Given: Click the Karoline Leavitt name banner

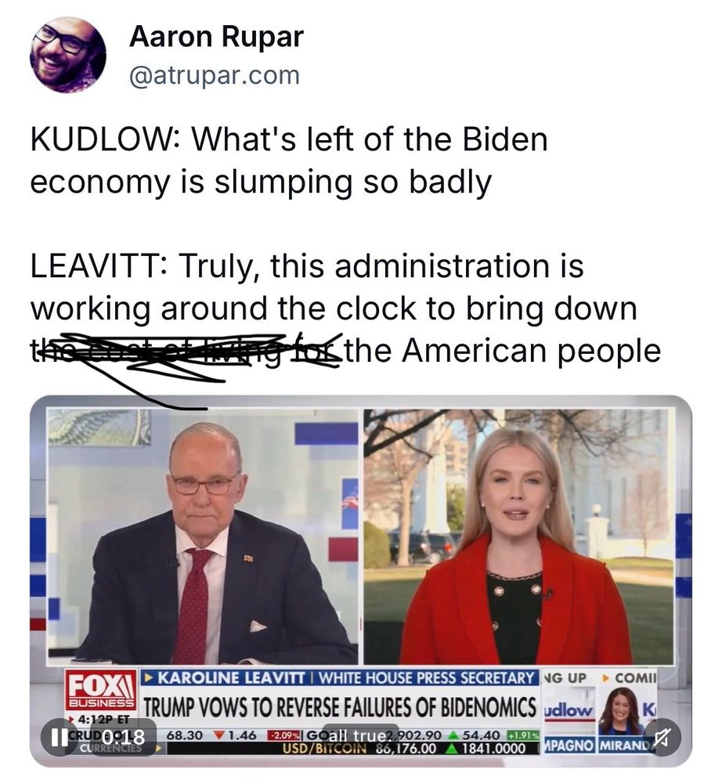Looking at the screenshot, I should click(340, 677).
